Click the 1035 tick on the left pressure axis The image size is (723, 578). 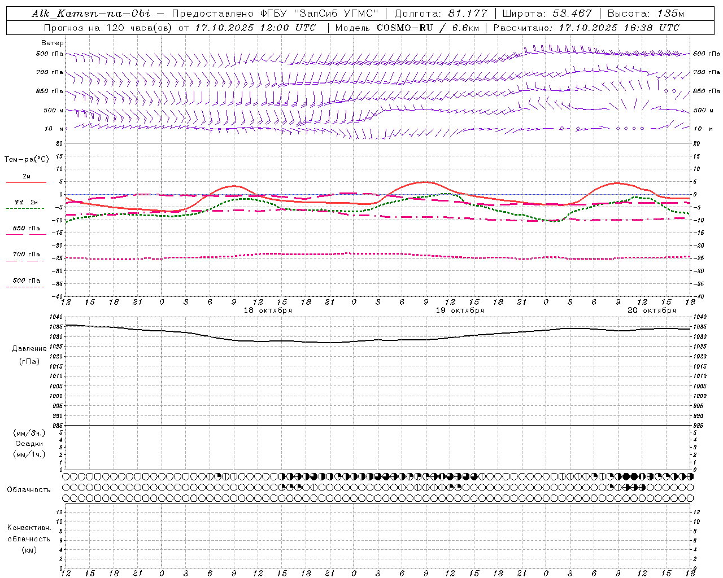point(58,327)
